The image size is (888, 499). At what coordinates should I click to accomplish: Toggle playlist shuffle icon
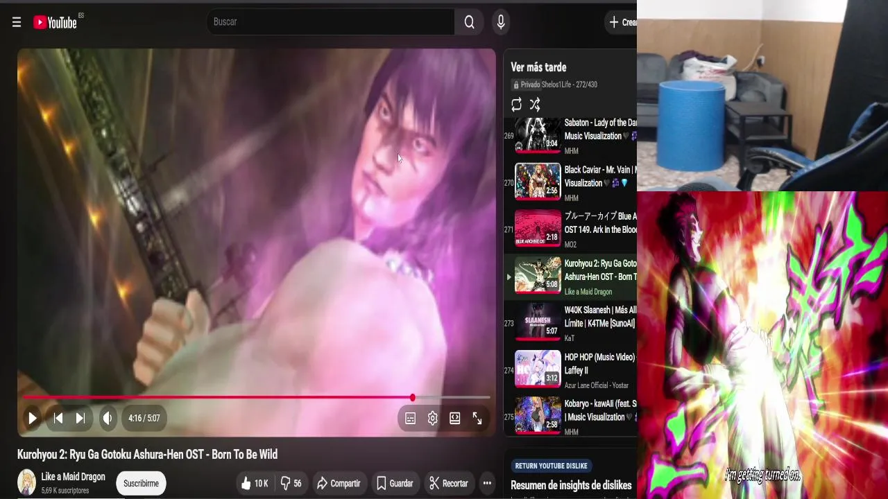pos(535,105)
